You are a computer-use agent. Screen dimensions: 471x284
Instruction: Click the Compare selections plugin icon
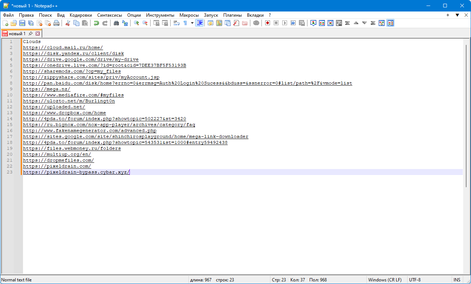coord(330,23)
